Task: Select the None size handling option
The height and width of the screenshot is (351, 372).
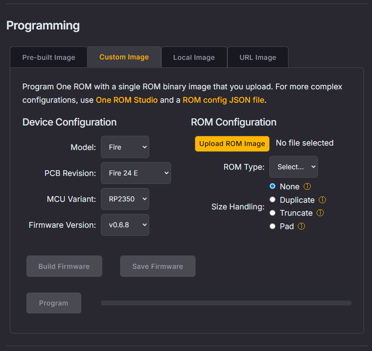Action: coord(272,186)
